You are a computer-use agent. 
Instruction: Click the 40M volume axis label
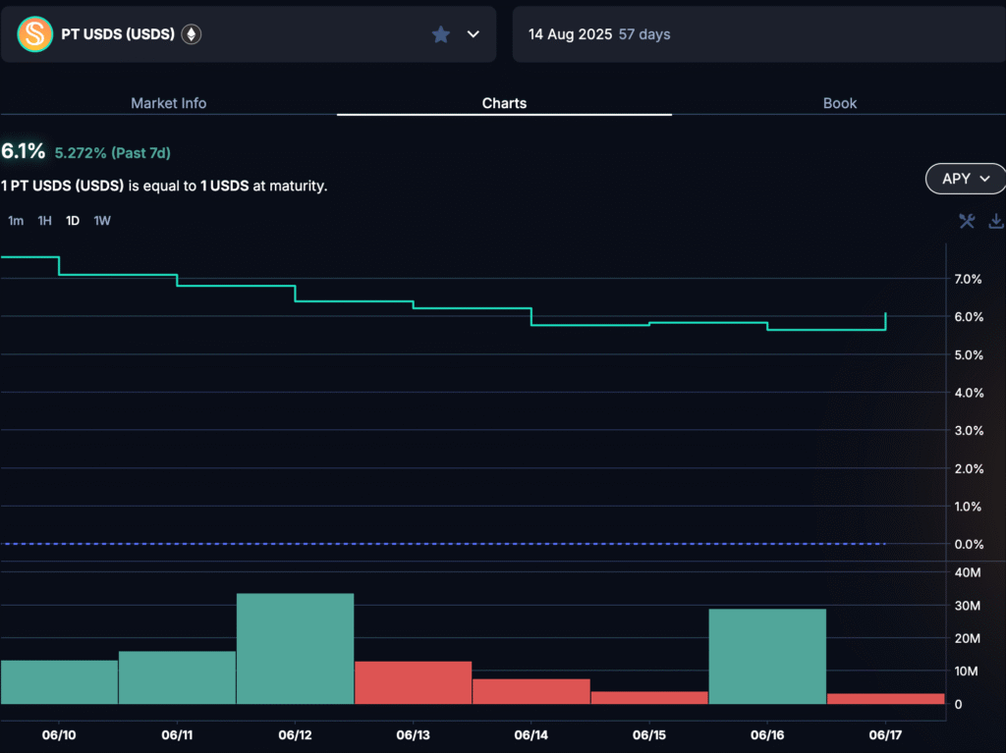968,572
